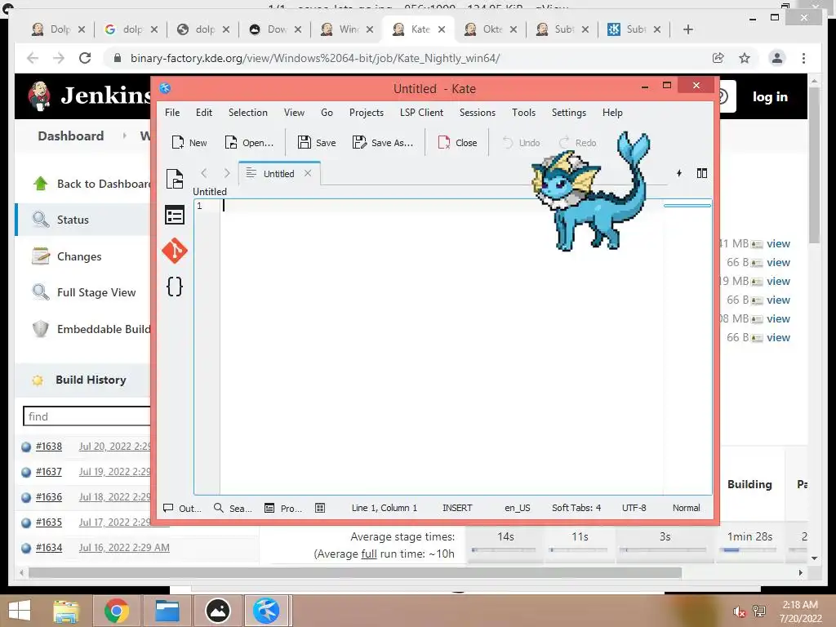The height and width of the screenshot is (627, 836).
Task: Open the Edit menu in Kate
Action: (x=203, y=113)
